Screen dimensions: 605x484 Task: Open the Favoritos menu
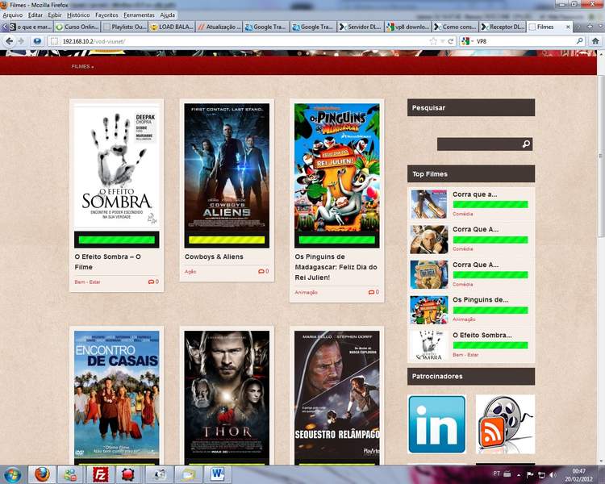(x=106, y=15)
